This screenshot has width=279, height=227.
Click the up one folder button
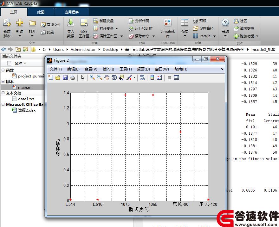[18, 49]
